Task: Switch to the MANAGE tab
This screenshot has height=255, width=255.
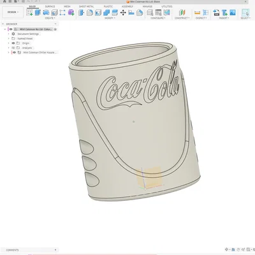Action: click(x=147, y=6)
